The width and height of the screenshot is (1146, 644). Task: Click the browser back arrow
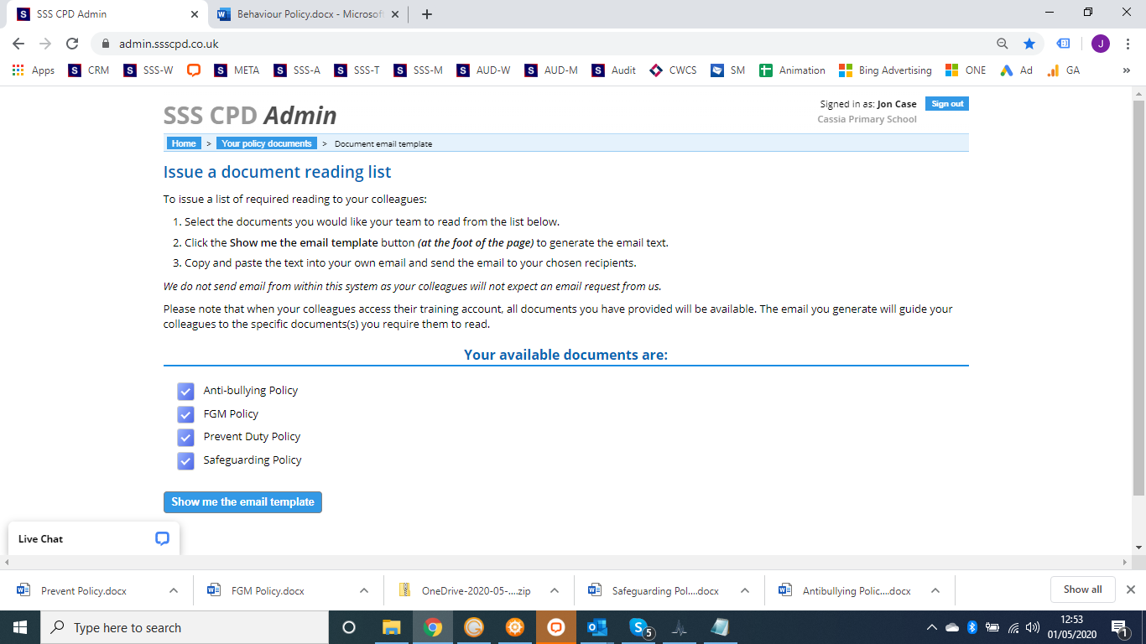(x=18, y=44)
